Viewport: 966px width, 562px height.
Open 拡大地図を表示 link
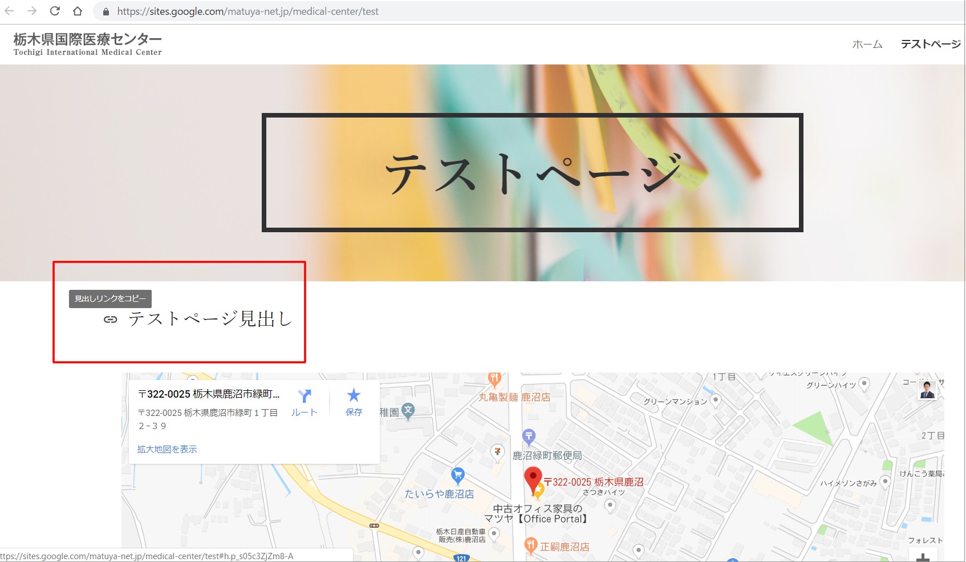coord(167,449)
